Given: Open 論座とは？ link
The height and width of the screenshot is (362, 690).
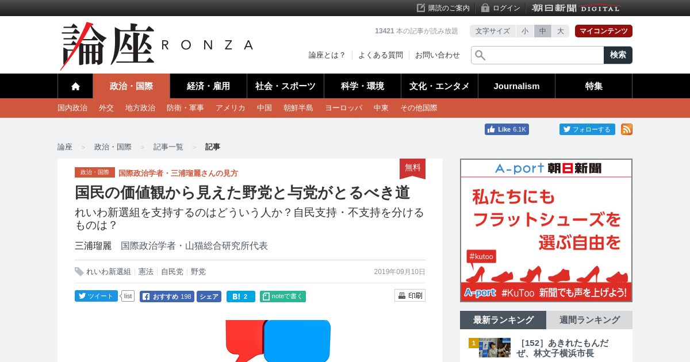Looking at the screenshot, I should point(327,55).
